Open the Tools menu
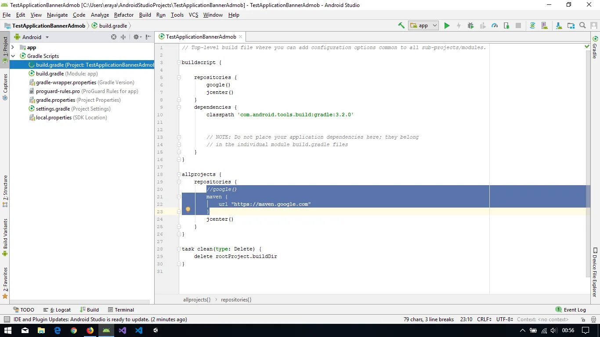This screenshot has height=337, width=600. pos(177,15)
